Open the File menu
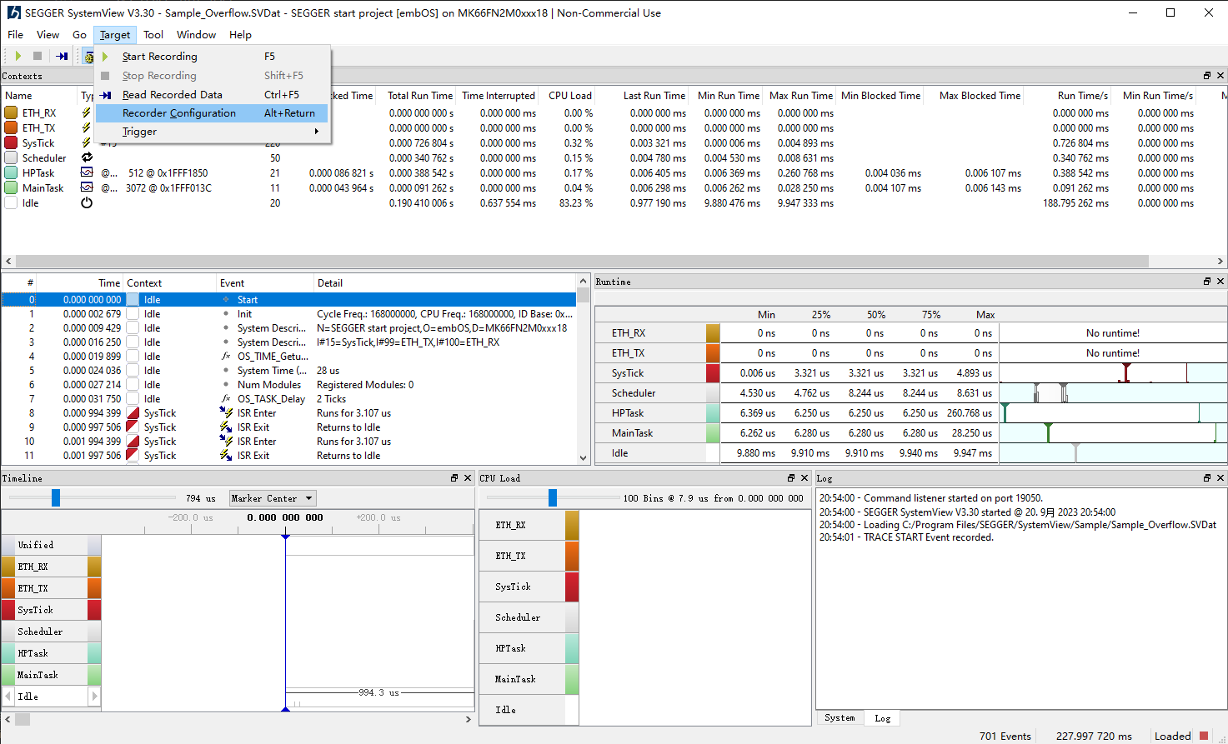Image resolution: width=1228 pixels, height=744 pixels. click(x=16, y=35)
